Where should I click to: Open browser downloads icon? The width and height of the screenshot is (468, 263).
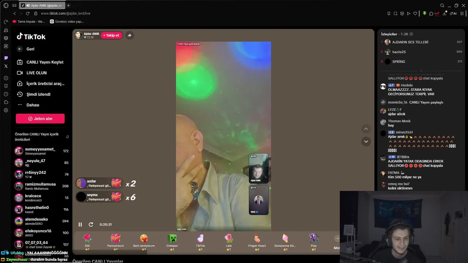point(445,14)
